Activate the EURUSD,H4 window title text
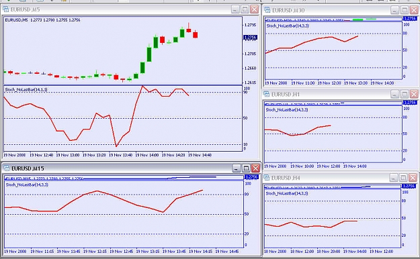This screenshot has width=420, height=259. pos(286,178)
